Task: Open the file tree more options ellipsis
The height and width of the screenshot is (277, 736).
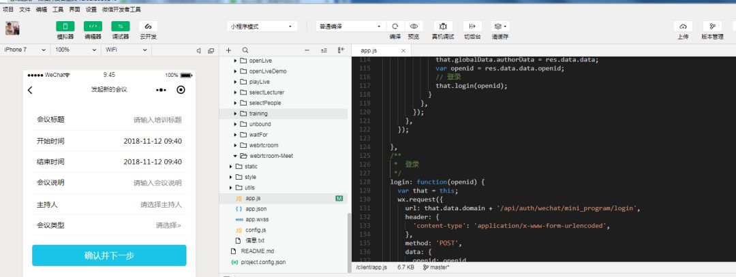Action: coord(307,50)
